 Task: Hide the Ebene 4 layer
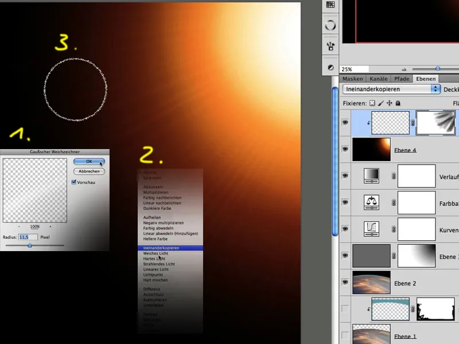click(x=345, y=149)
